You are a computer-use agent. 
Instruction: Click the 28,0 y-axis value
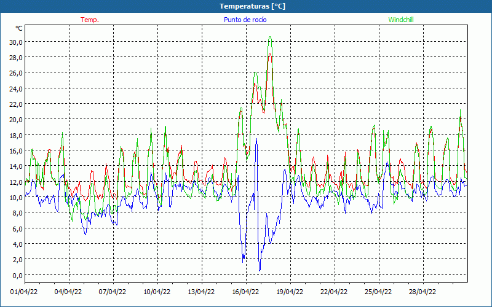pos(16,58)
